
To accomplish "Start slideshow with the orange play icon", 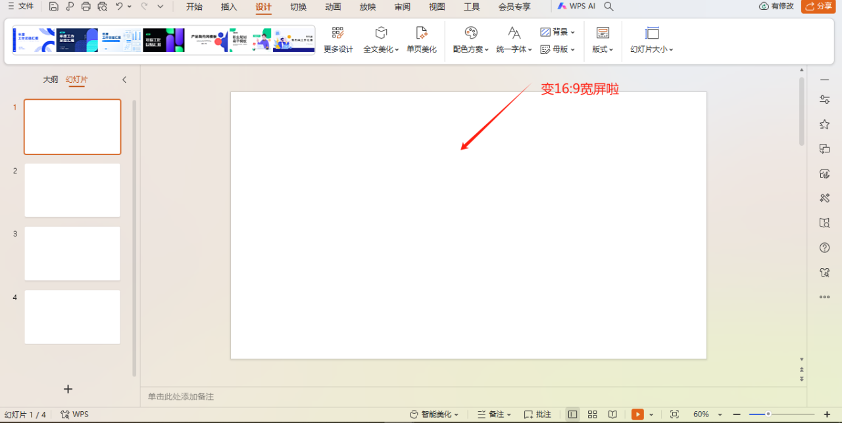I will 637,414.
